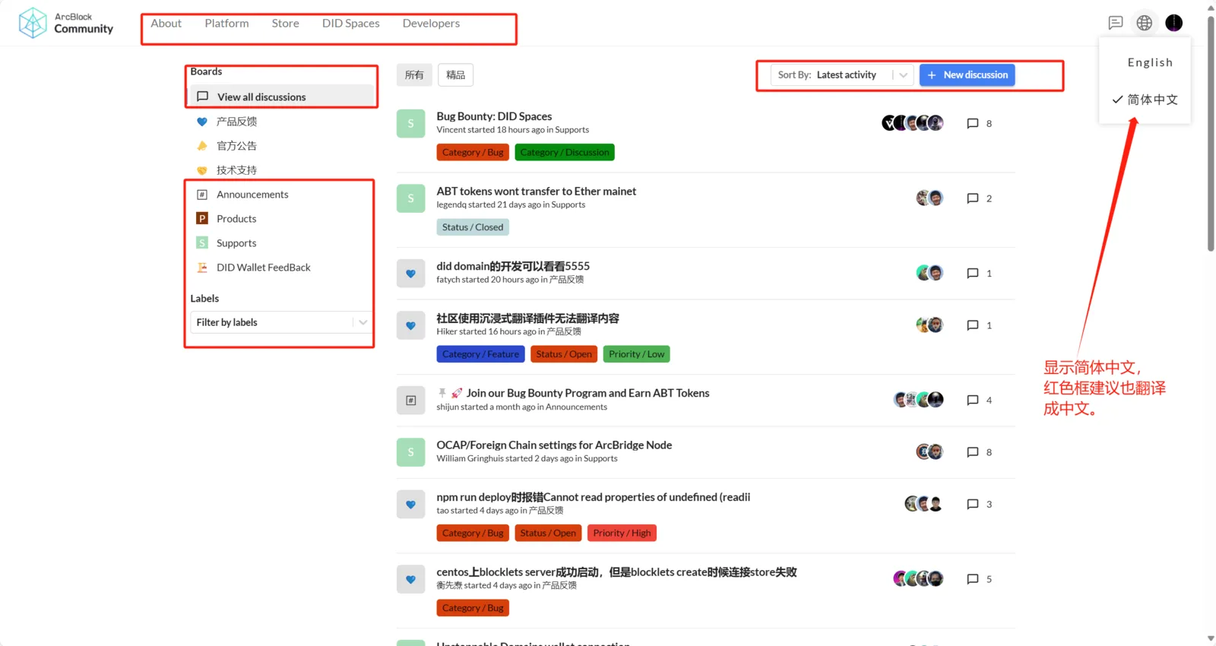The height and width of the screenshot is (646, 1216).
Task: Click comment icon on Bug Bounty: DID Spaces
Action: [973, 123]
